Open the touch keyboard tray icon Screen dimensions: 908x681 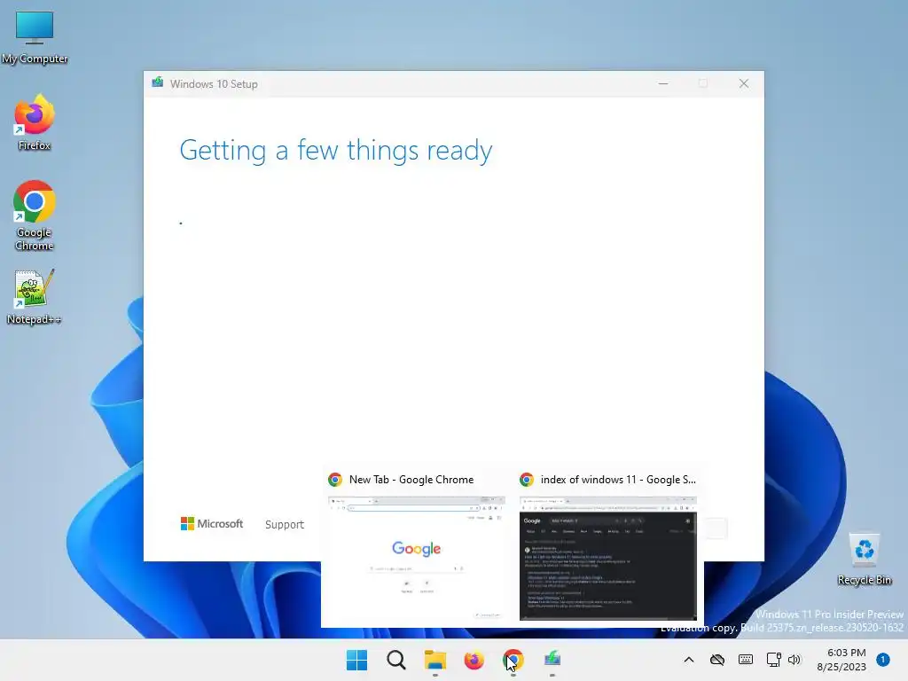pyautogui.click(x=746, y=660)
